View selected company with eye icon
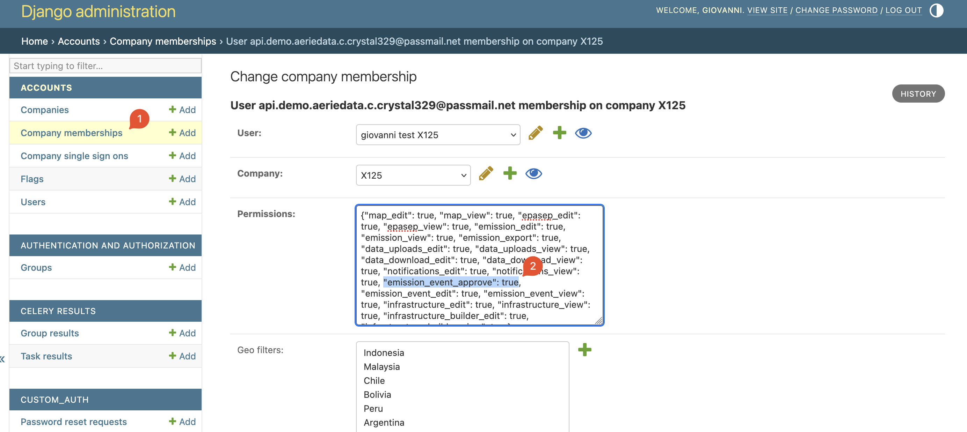Image resolution: width=967 pixels, height=432 pixels. click(533, 174)
